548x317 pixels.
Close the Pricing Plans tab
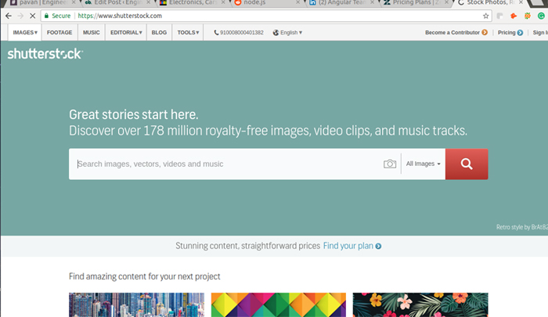(446, 2)
